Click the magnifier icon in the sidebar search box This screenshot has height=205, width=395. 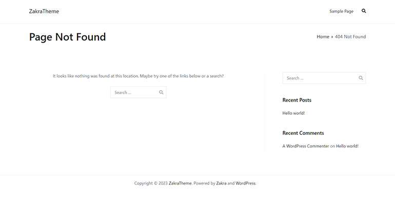[x=361, y=78]
